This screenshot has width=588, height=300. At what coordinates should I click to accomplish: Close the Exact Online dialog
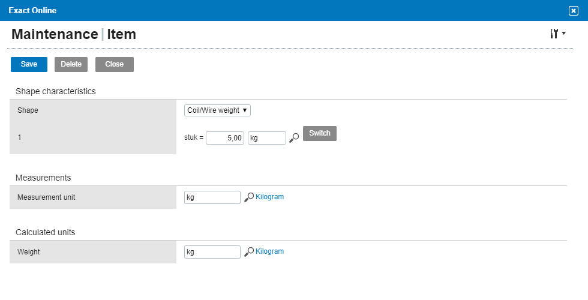tap(574, 11)
